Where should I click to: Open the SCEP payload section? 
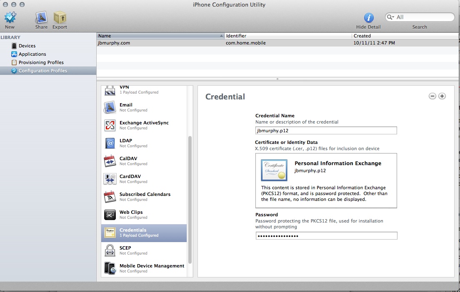pos(144,250)
